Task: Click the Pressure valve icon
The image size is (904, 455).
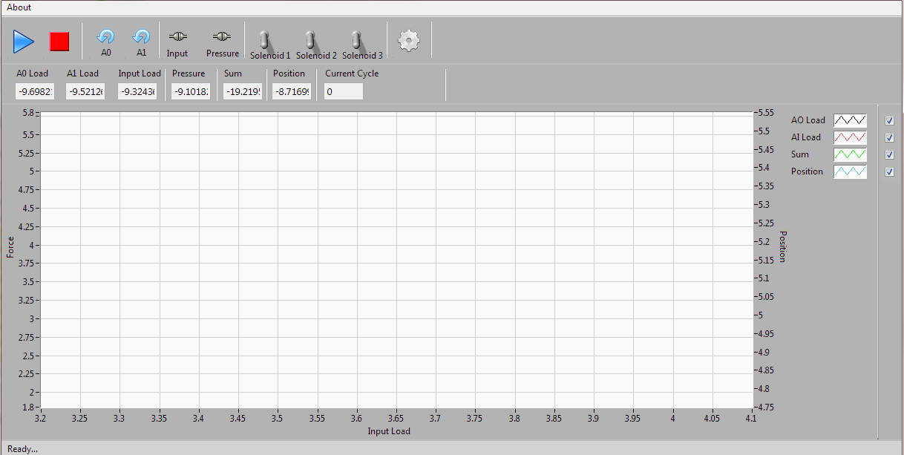Action: (x=223, y=36)
